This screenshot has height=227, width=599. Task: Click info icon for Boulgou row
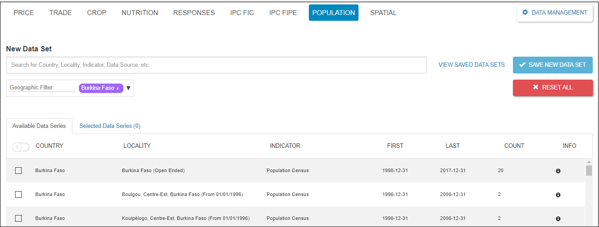[x=558, y=195]
